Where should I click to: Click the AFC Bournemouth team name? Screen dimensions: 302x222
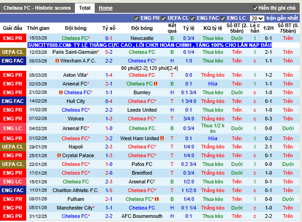pyautogui.click(x=142, y=216)
